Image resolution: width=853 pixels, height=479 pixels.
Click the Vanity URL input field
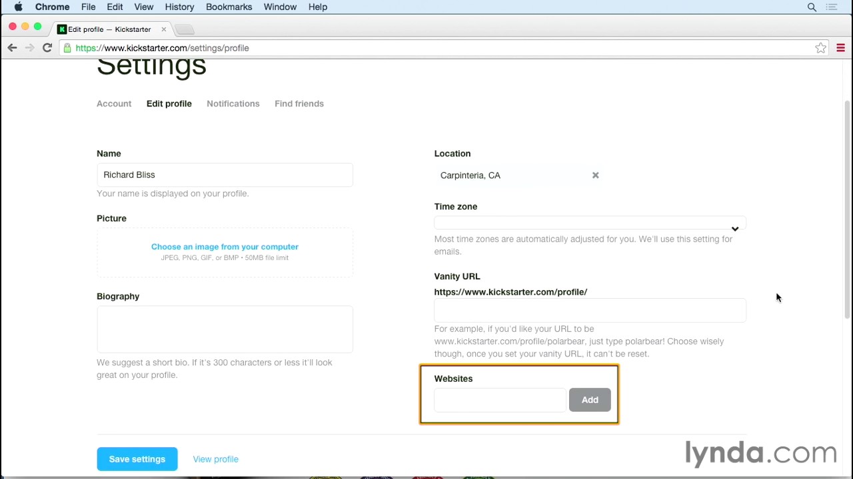pos(590,311)
